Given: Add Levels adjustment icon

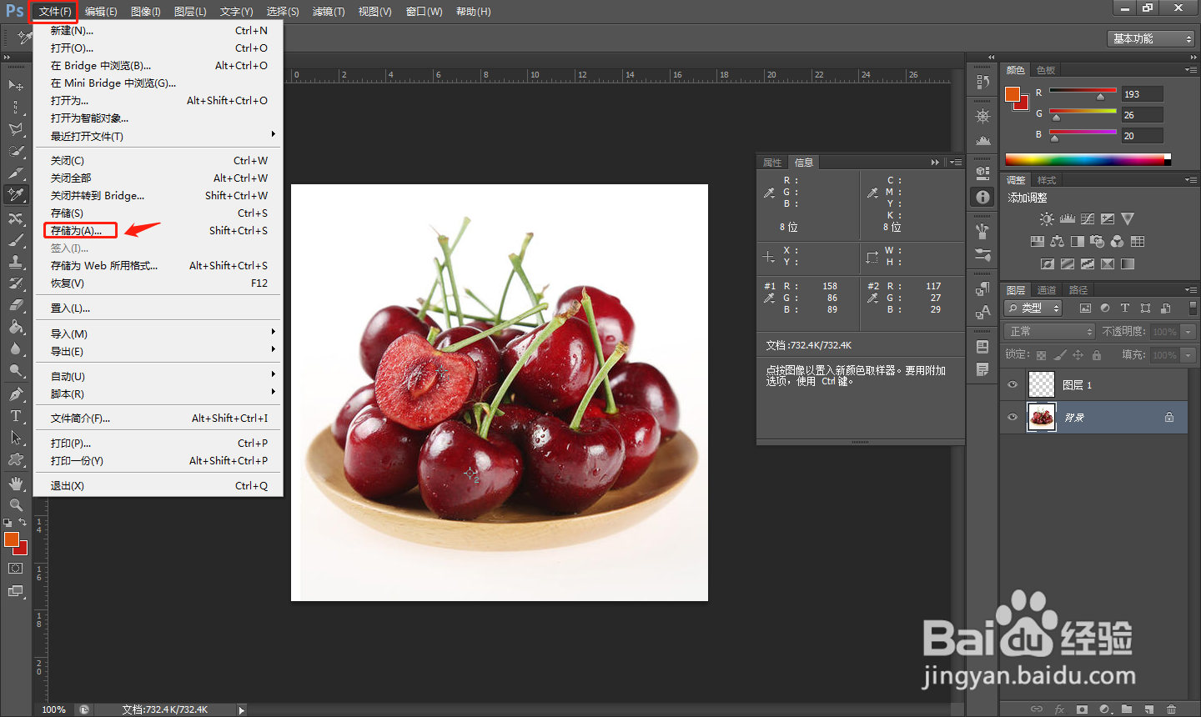Looking at the screenshot, I should (x=1068, y=218).
